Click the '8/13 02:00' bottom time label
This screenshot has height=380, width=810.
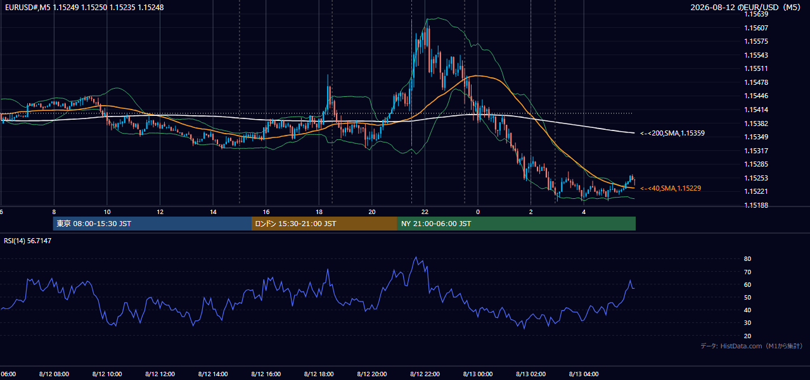[530, 374]
